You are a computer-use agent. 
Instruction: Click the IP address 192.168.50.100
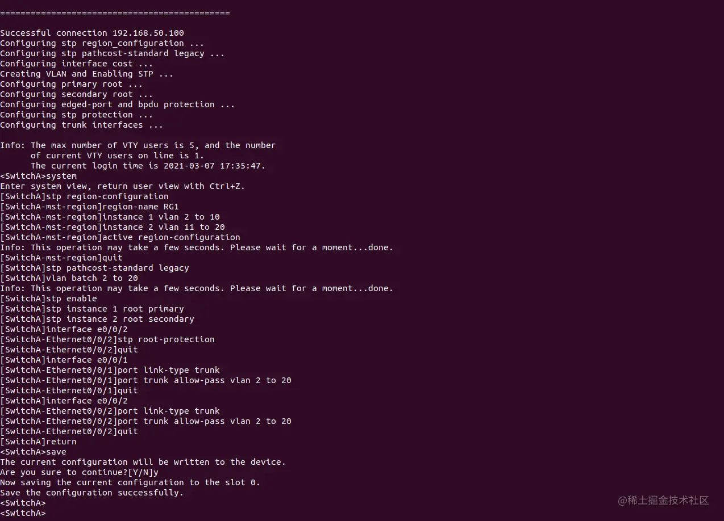point(148,33)
